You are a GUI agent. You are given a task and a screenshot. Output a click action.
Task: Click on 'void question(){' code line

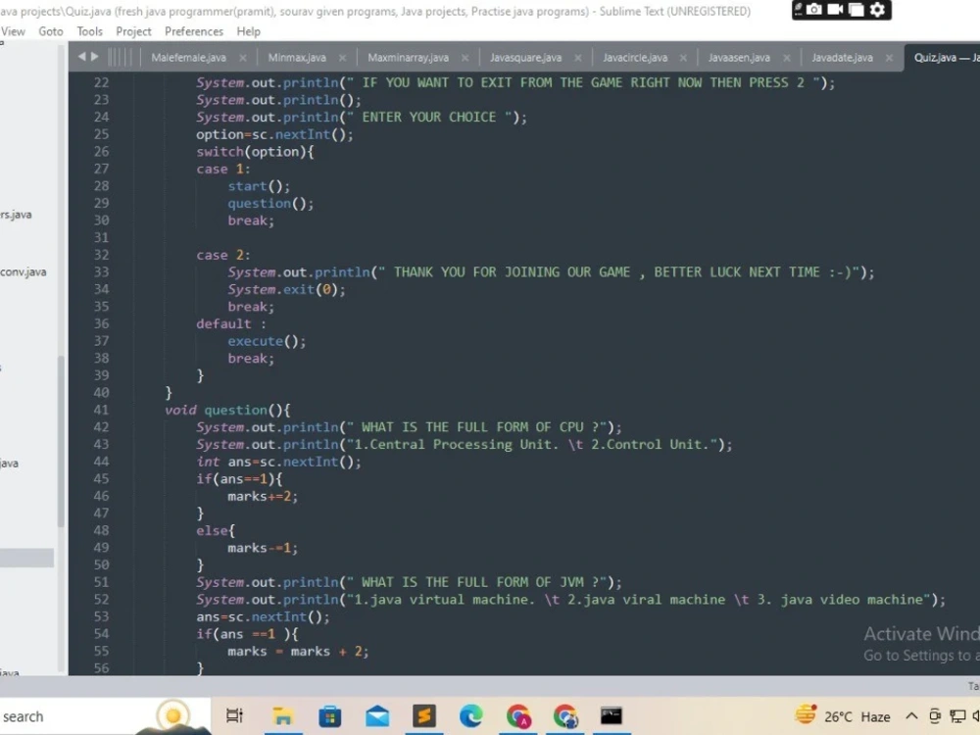(x=227, y=410)
